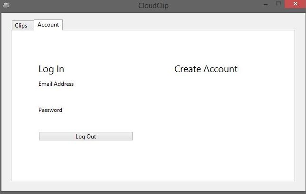Click the CloudClip title text in title bar
This screenshot has height=194, width=306.
153,5
